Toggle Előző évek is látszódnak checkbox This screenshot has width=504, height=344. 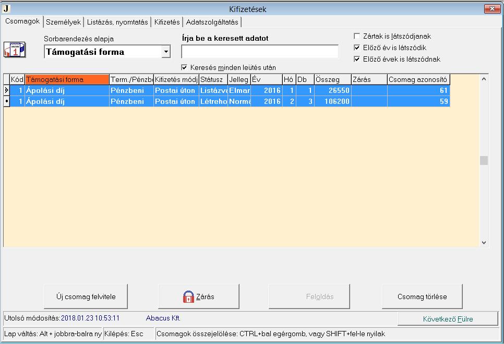tap(357, 59)
